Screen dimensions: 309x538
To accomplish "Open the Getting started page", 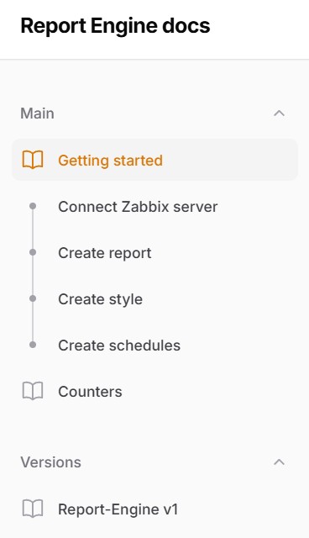I will 154,160.
